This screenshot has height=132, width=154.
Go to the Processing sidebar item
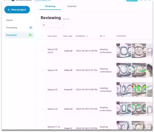pyautogui.click(x=12, y=28)
